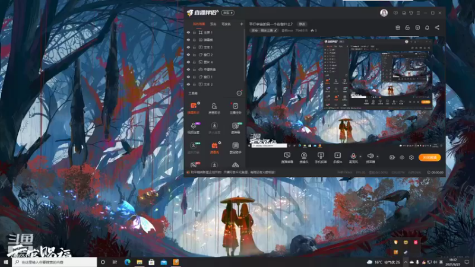The height and width of the screenshot is (267, 475).
Task: Open the 房管助手 tool
Action: point(214,108)
